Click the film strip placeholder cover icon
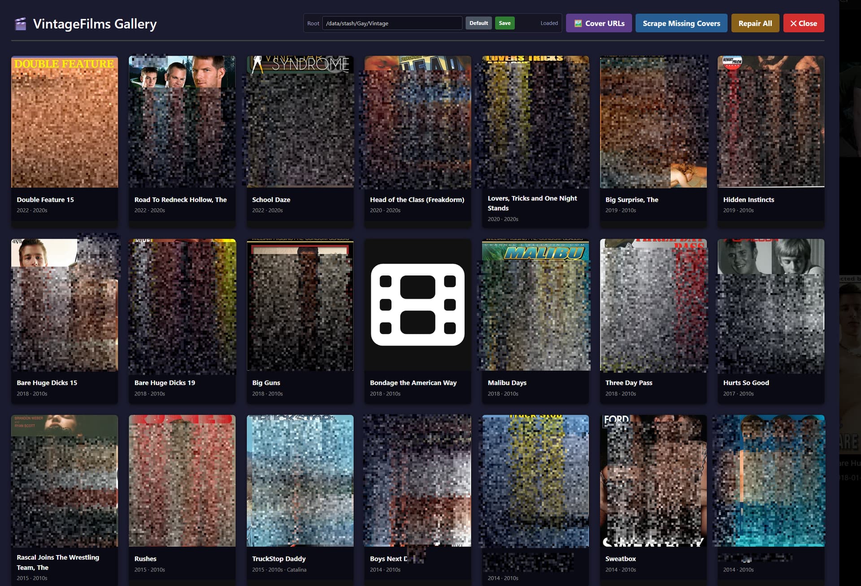The width and height of the screenshot is (861, 586). (417, 305)
